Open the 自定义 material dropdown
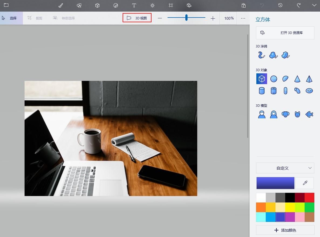Viewport: 320px width, 237px height. 285,168
